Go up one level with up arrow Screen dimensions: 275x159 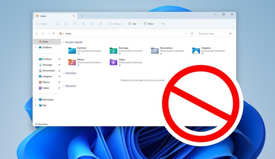click(53, 34)
